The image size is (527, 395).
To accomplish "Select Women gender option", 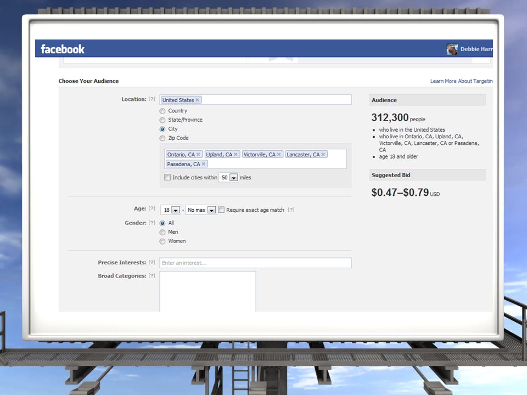I will (162, 241).
